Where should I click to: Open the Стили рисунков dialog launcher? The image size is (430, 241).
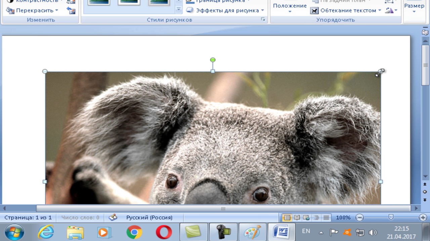click(x=263, y=20)
